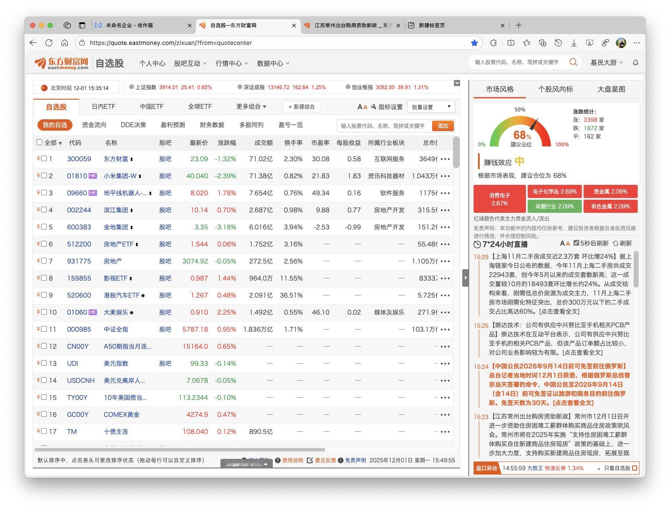
Task: Open the 基民大厨 account dropdown
Action: pos(607,62)
